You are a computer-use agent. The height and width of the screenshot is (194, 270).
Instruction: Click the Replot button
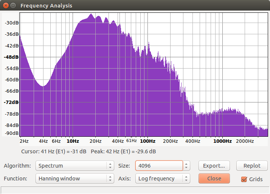click(x=252, y=166)
